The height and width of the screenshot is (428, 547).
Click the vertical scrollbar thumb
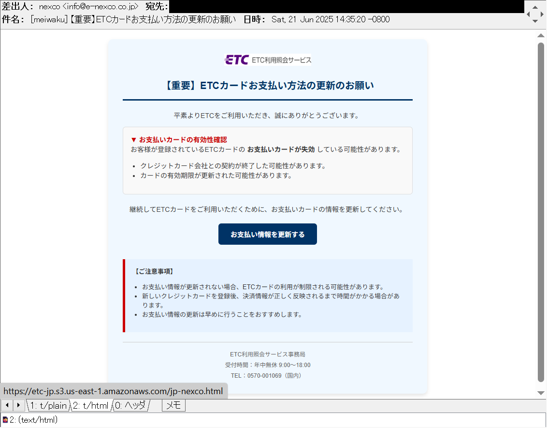coord(541,212)
